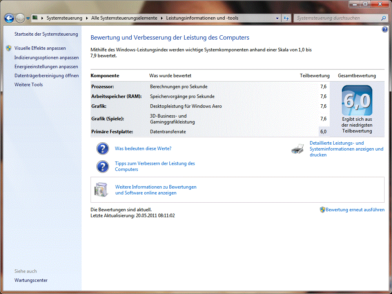392x294 pixels.
Task: Run 'Bewertung erneut ausführen' link
Action: click(355, 210)
